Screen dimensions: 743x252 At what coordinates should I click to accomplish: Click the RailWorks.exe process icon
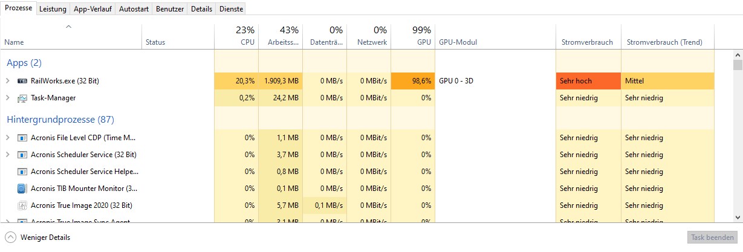[x=22, y=80]
